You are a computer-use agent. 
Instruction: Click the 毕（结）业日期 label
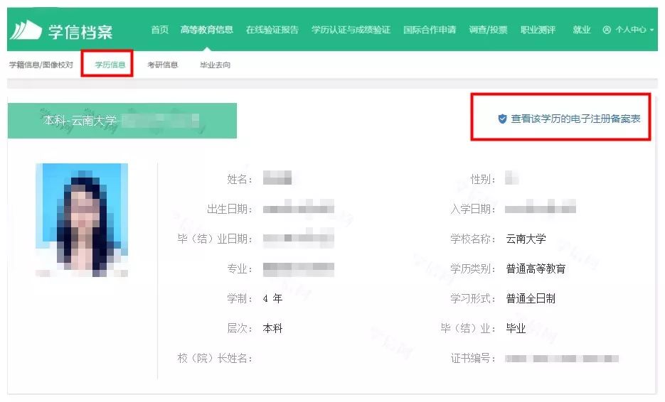coord(215,239)
